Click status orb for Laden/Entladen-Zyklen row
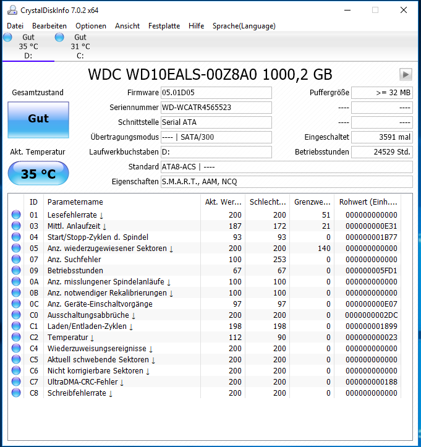421x447 pixels. point(16,326)
